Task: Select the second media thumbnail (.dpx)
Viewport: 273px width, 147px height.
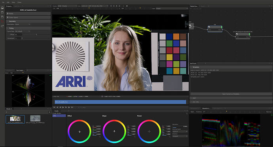Action: (35, 119)
